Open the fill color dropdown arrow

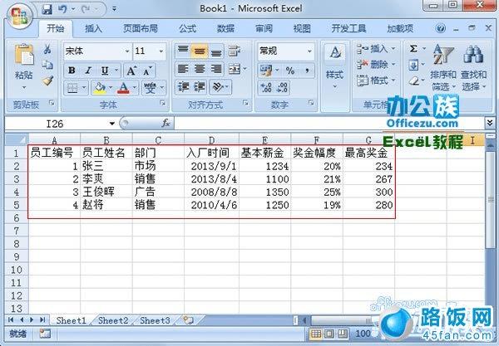111,87
